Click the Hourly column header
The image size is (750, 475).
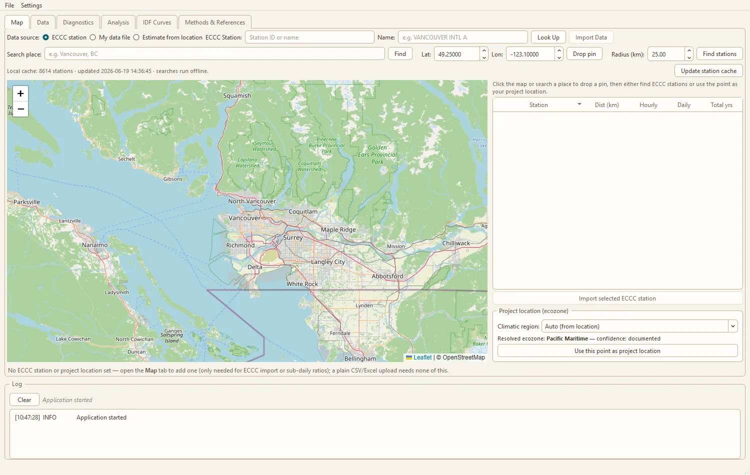[x=648, y=105]
